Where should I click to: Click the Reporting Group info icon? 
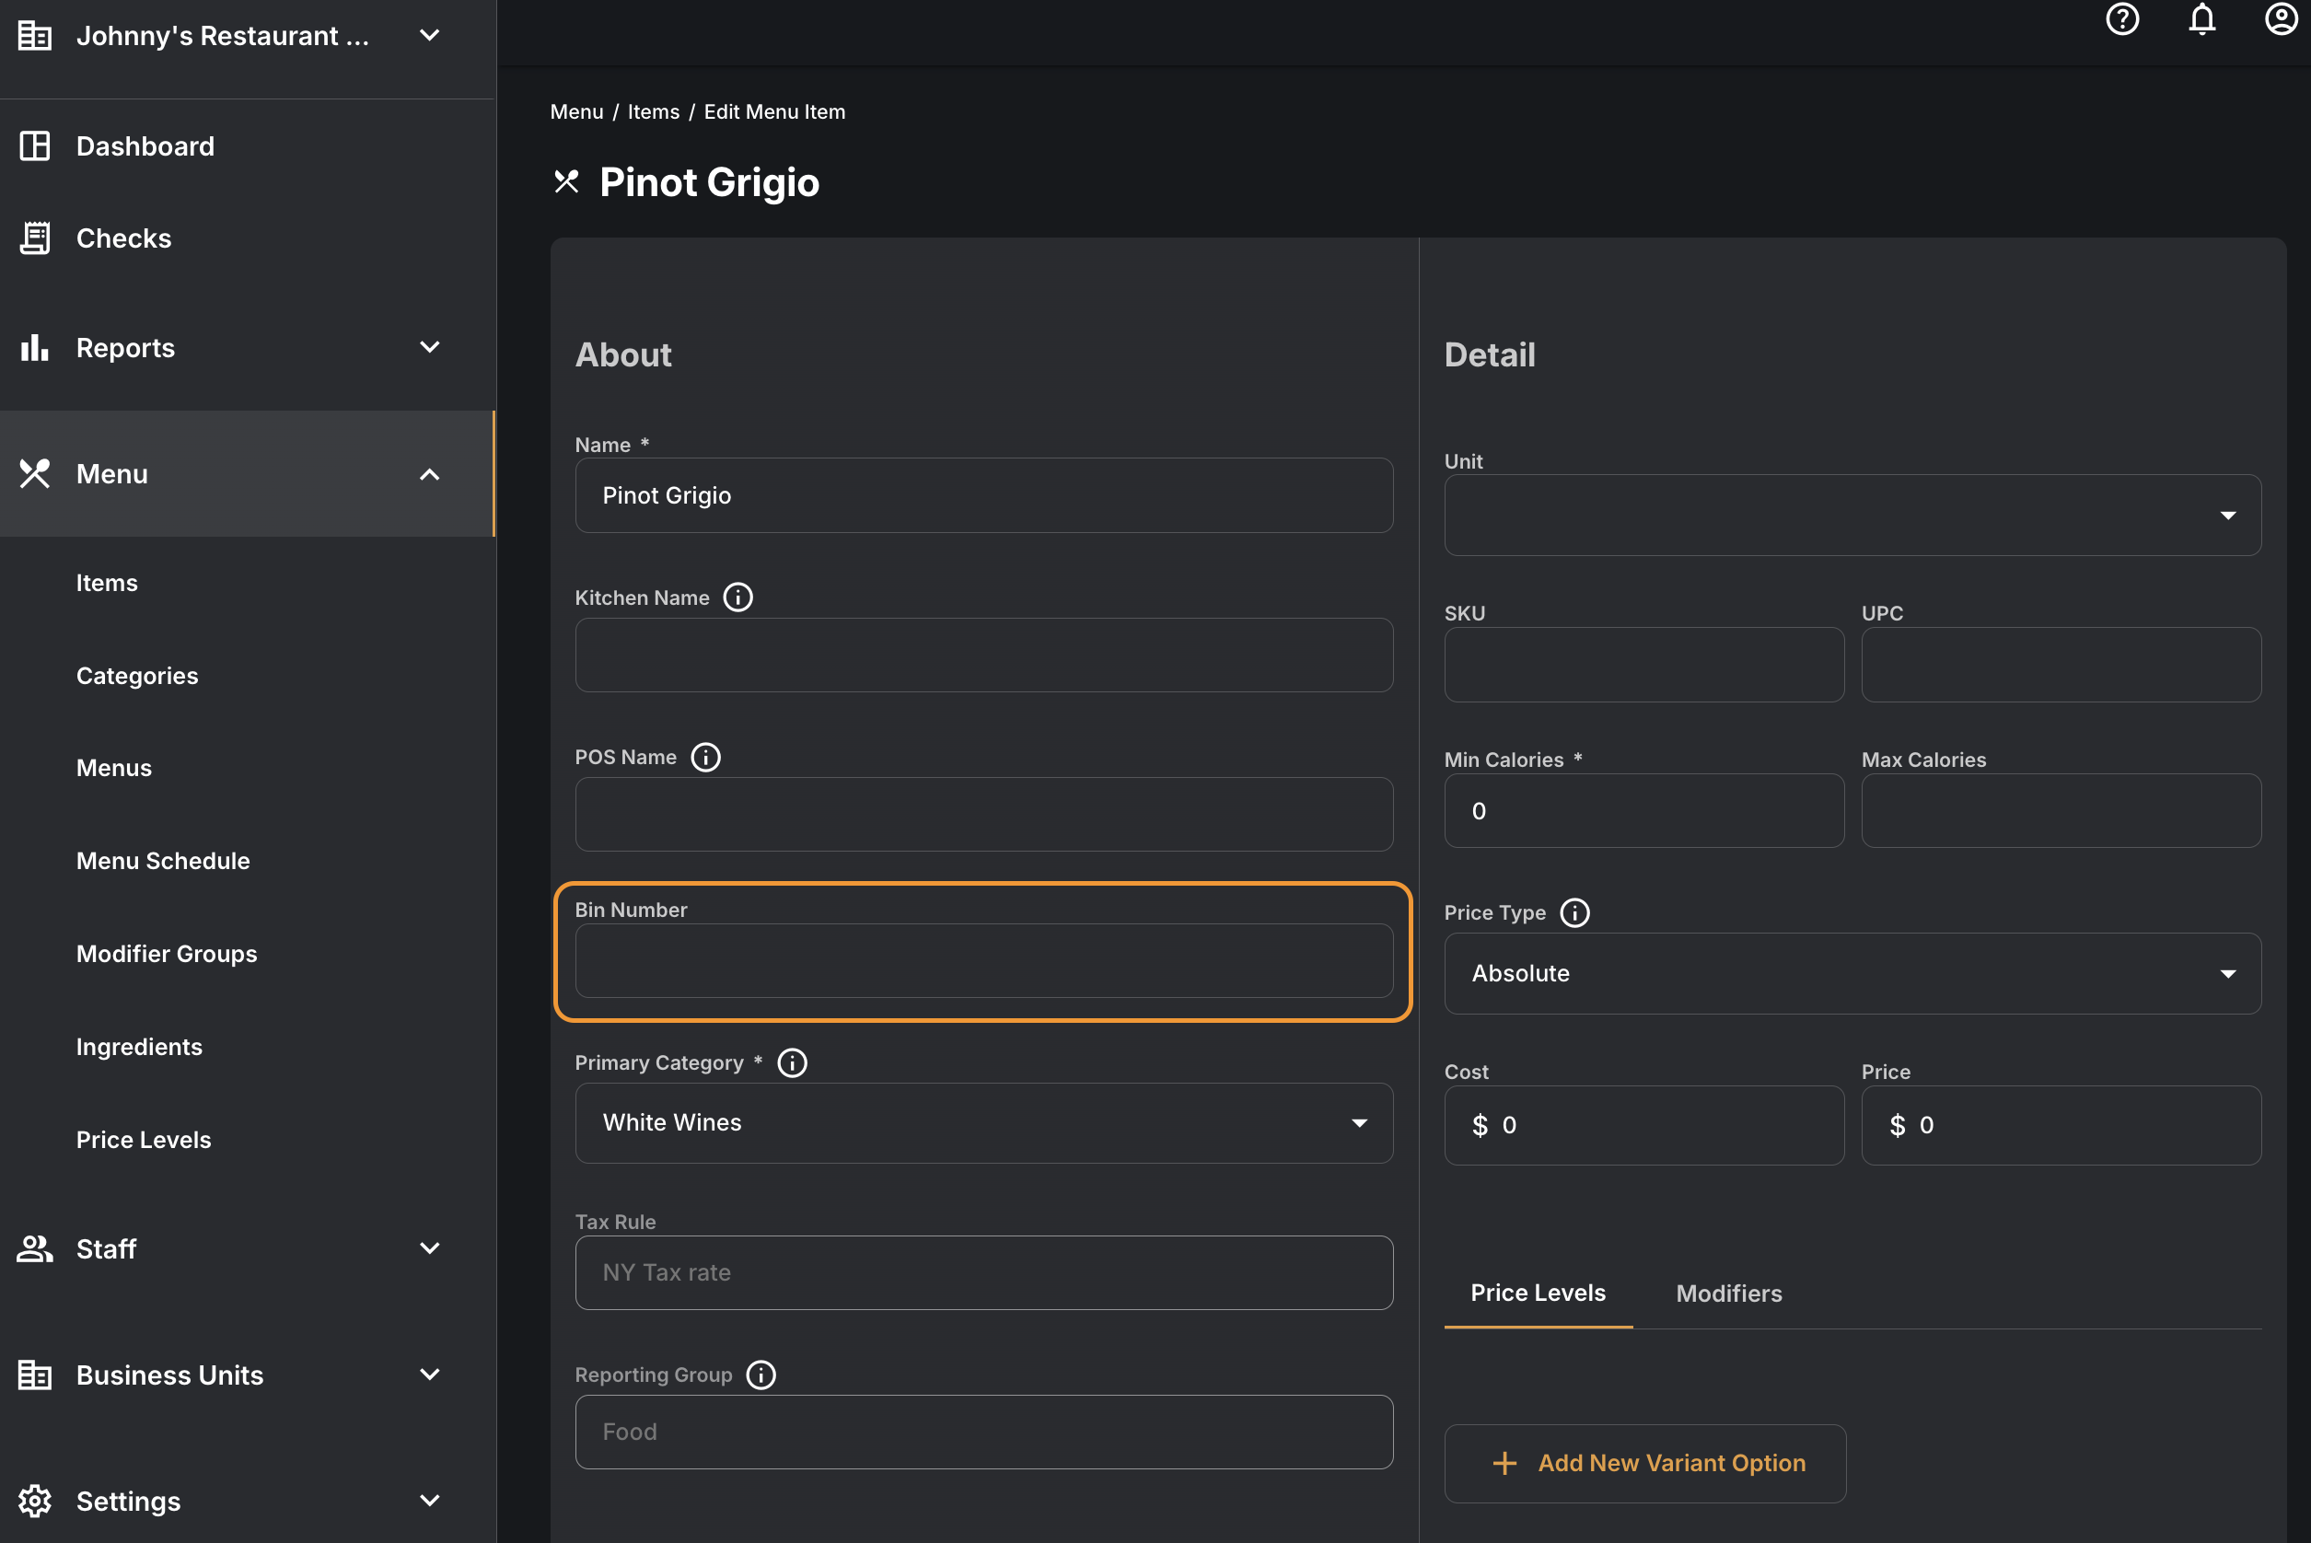click(x=761, y=1375)
